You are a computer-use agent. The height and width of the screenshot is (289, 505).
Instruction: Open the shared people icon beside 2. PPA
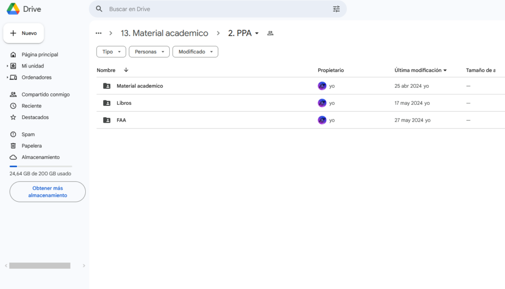[x=270, y=33]
